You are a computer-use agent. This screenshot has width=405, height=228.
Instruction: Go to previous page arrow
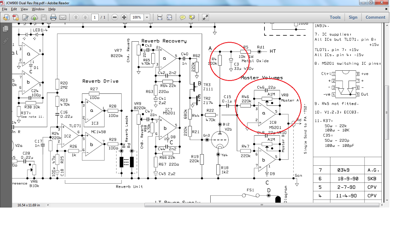(76, 17)
